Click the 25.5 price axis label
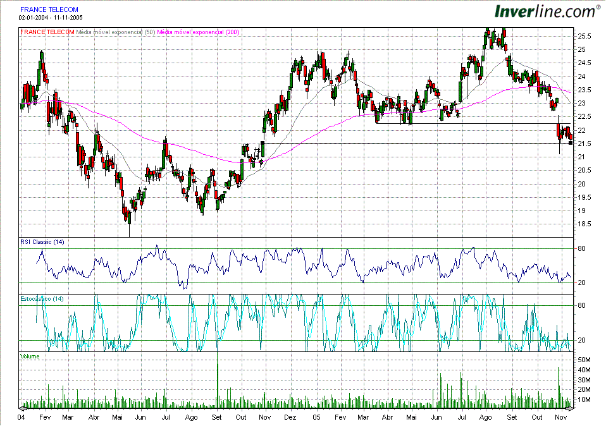Viewport: 606px width, 426px height. [584, 36]
